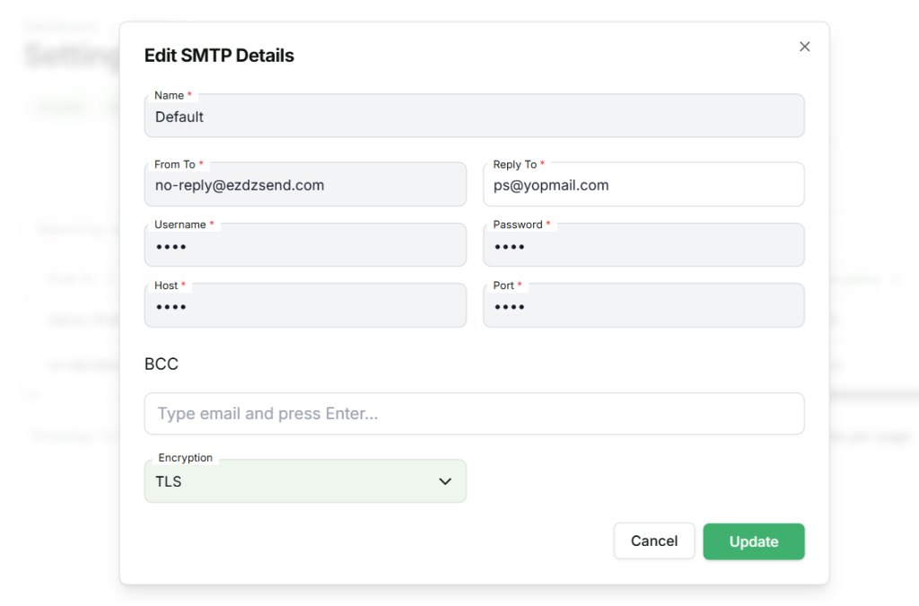Select the Username masked field
Image resolution: width=919 pixels, height=606 pixels.
(x=305, y=246)
